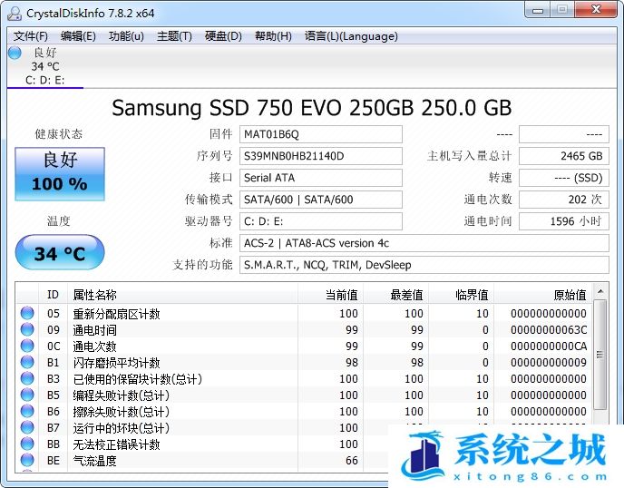Click the 属性名称 column header

pos(182,295)
